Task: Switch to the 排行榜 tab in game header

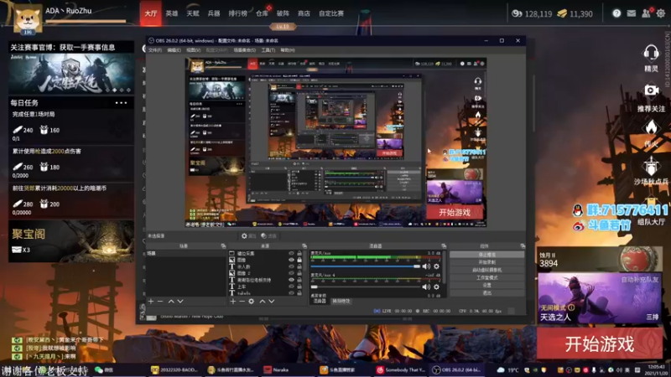Action: (238, 13)
